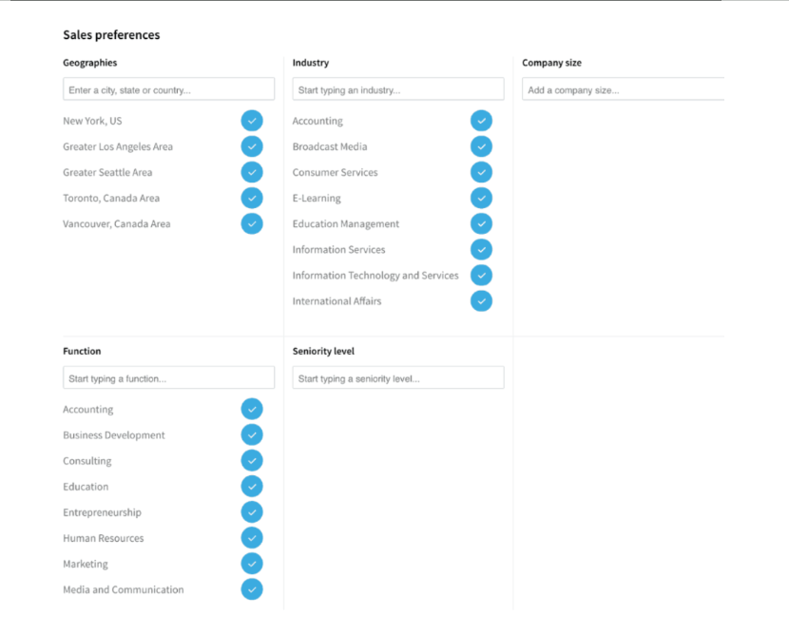The height and width of the screenshot is (635, 789).
Task: Toggle Business Development function checkmark
Action: tap(252, 434)
